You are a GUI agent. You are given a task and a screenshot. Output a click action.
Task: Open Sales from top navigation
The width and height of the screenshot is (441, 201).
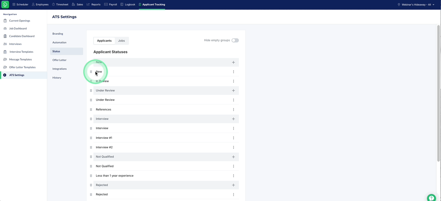click(x=77, y=5)
